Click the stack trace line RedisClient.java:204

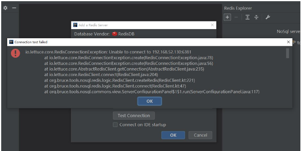101,75
